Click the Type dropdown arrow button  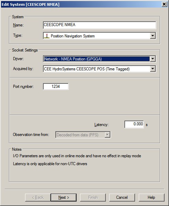pos(153,36)
